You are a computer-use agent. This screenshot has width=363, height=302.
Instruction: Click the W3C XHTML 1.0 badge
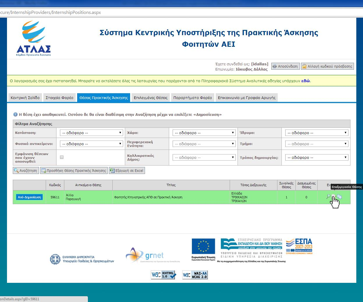pyautogui.click(x=164, y=275)
